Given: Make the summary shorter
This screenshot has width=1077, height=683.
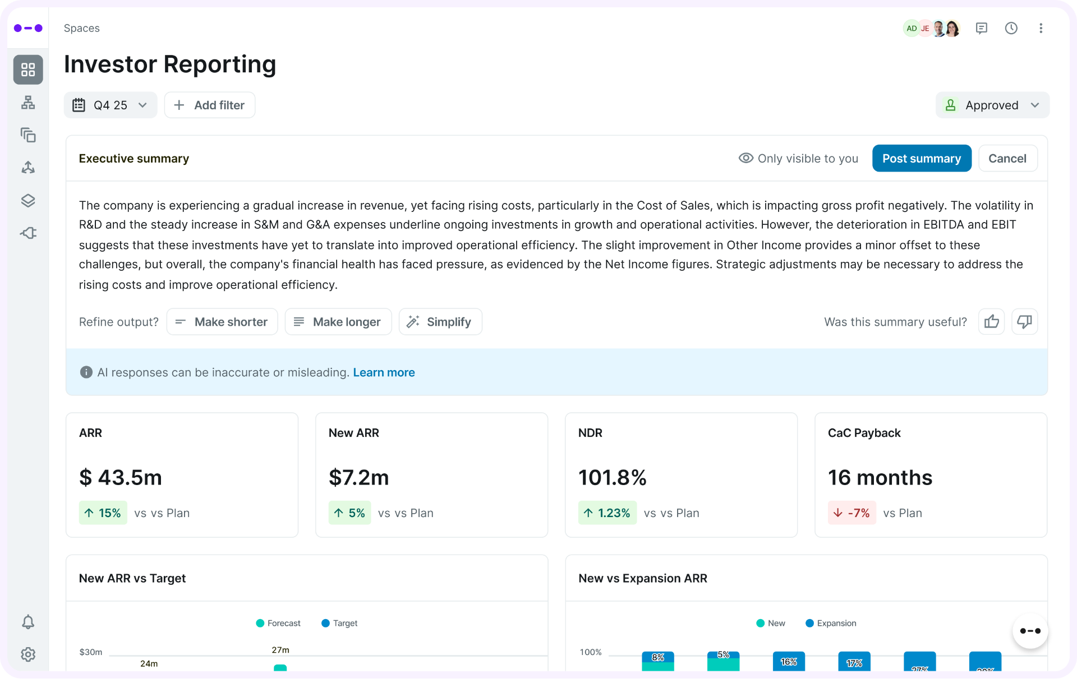Looking at the screenshot, I should tap(222, 322).
